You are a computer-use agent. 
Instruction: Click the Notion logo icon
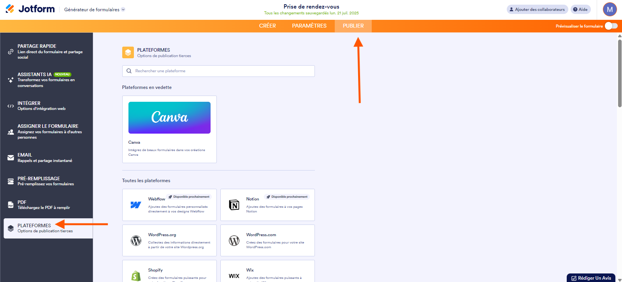pyautogui.click(x=234, y=205)
